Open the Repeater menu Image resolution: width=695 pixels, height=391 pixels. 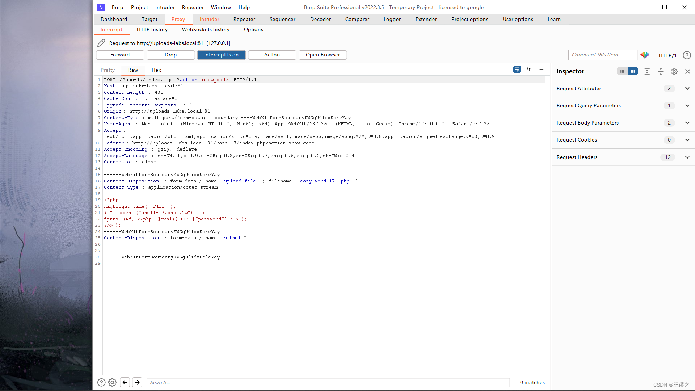193,7
